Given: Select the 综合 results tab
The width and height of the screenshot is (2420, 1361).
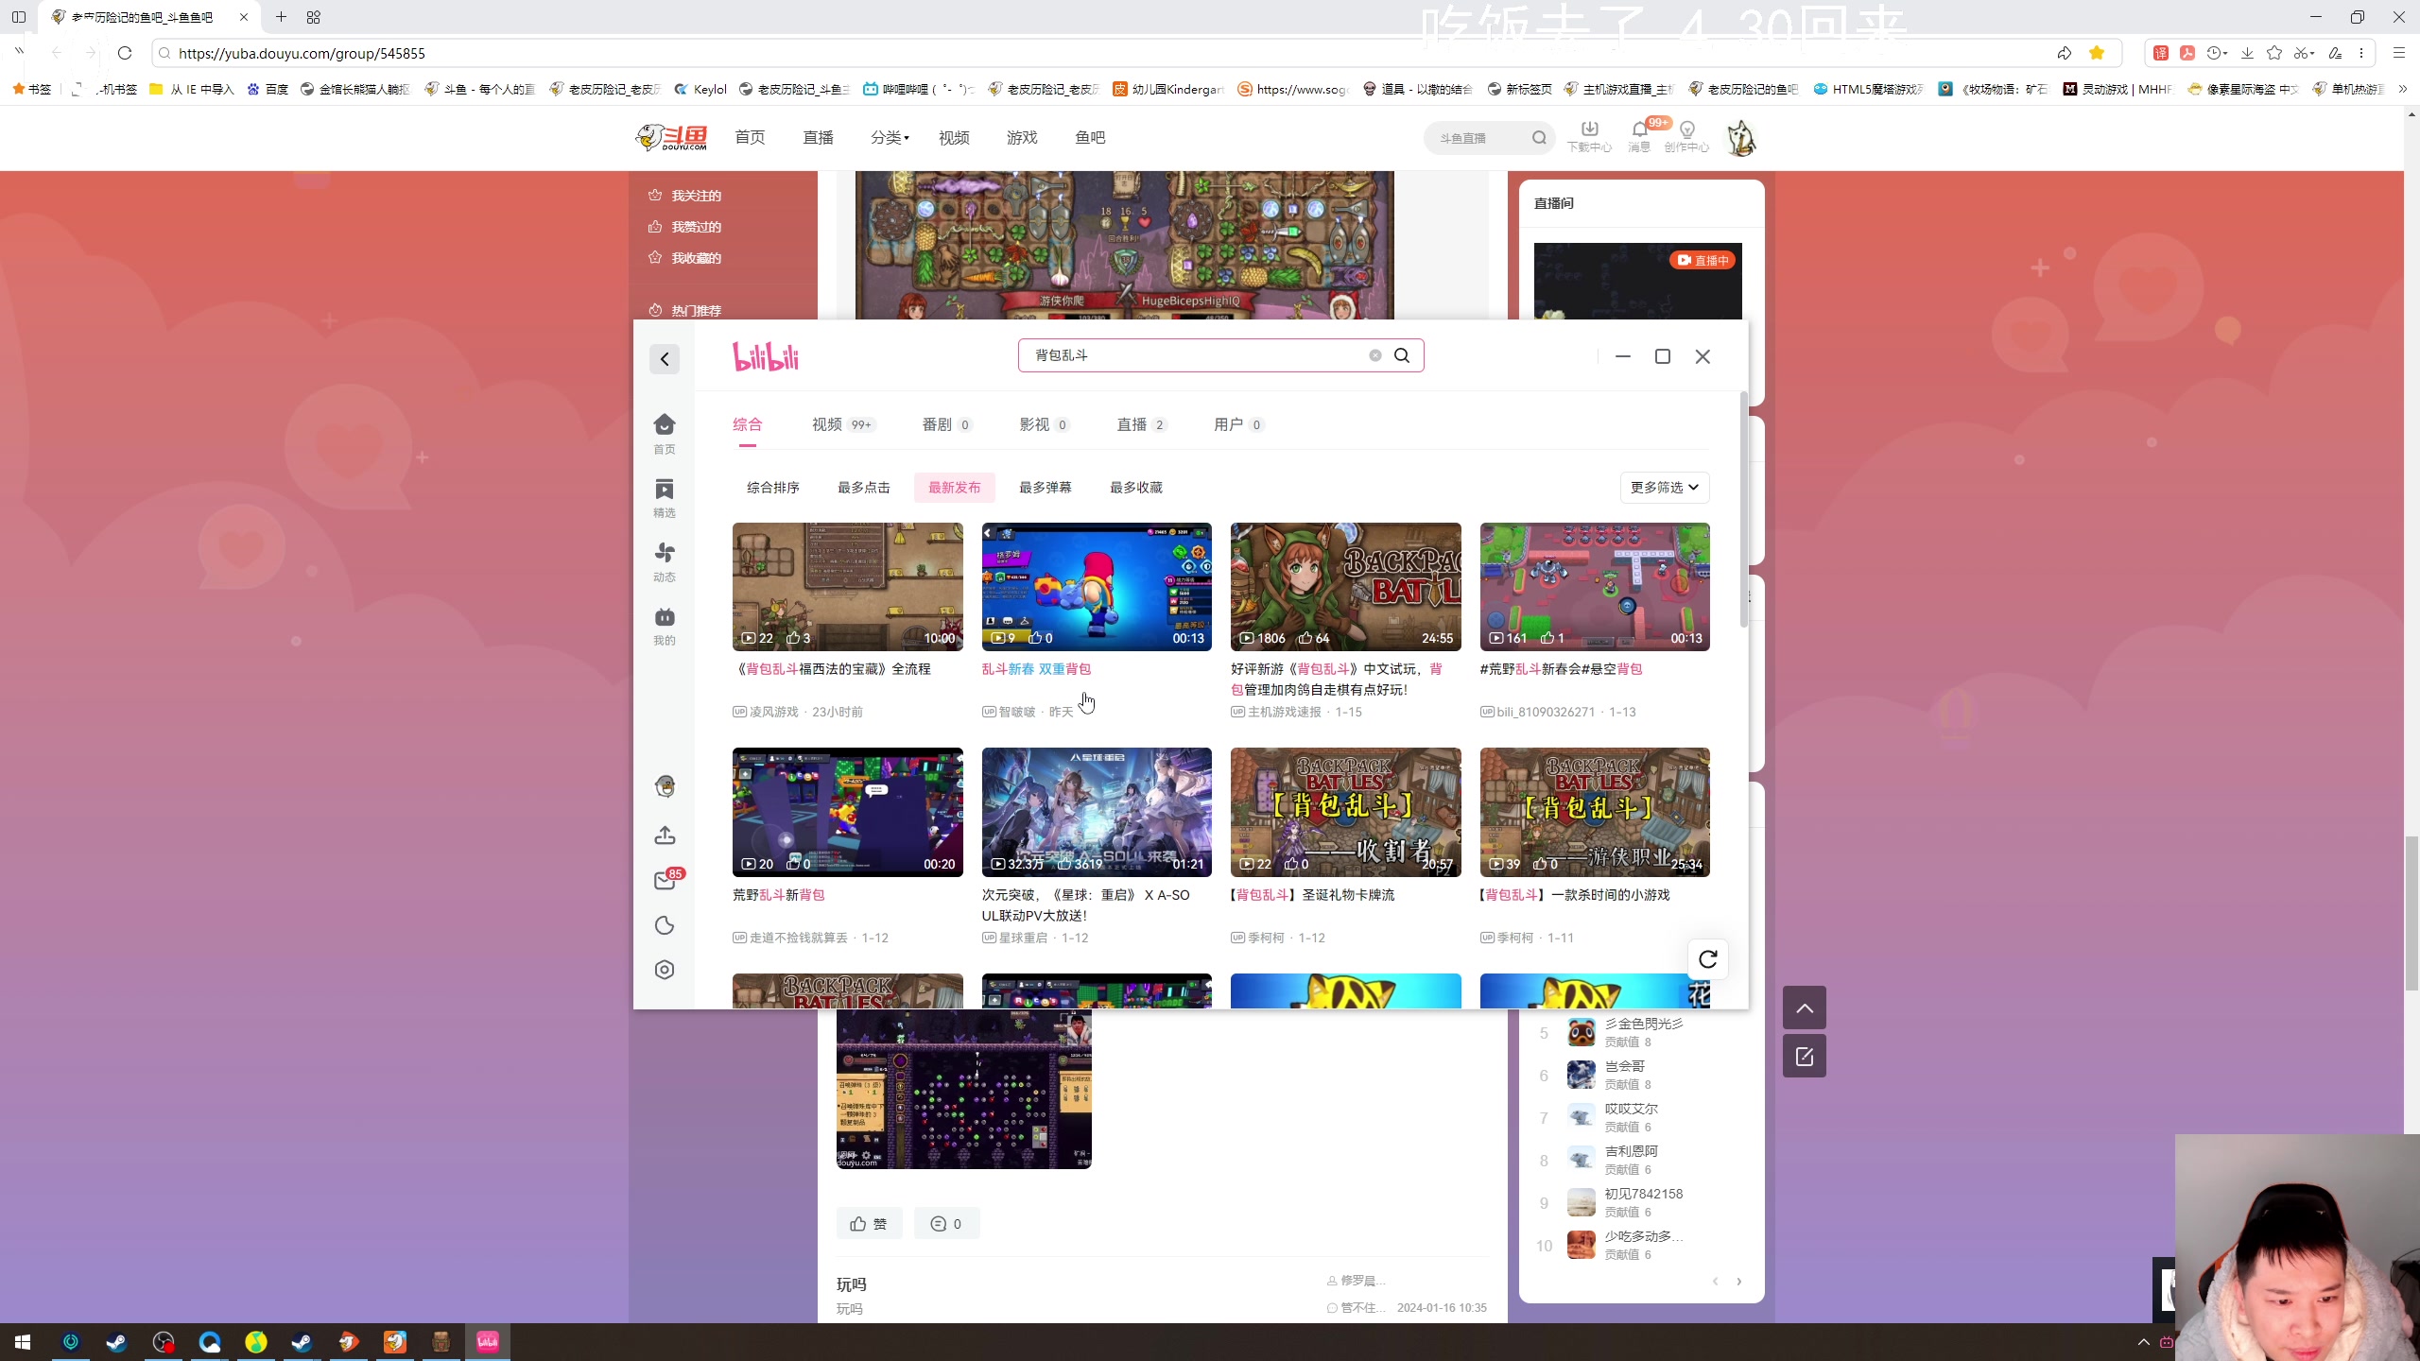Looking at the screenshot, I should [x=747, y=424].
